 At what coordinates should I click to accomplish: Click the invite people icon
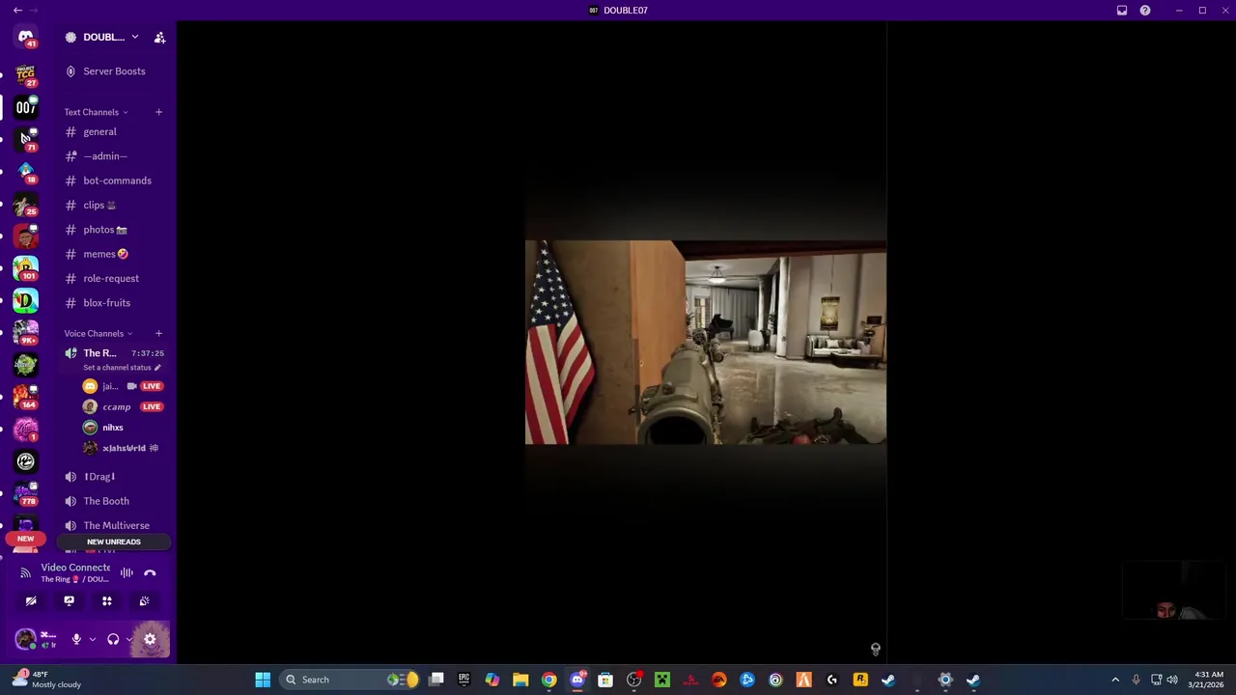coord(159,38)
